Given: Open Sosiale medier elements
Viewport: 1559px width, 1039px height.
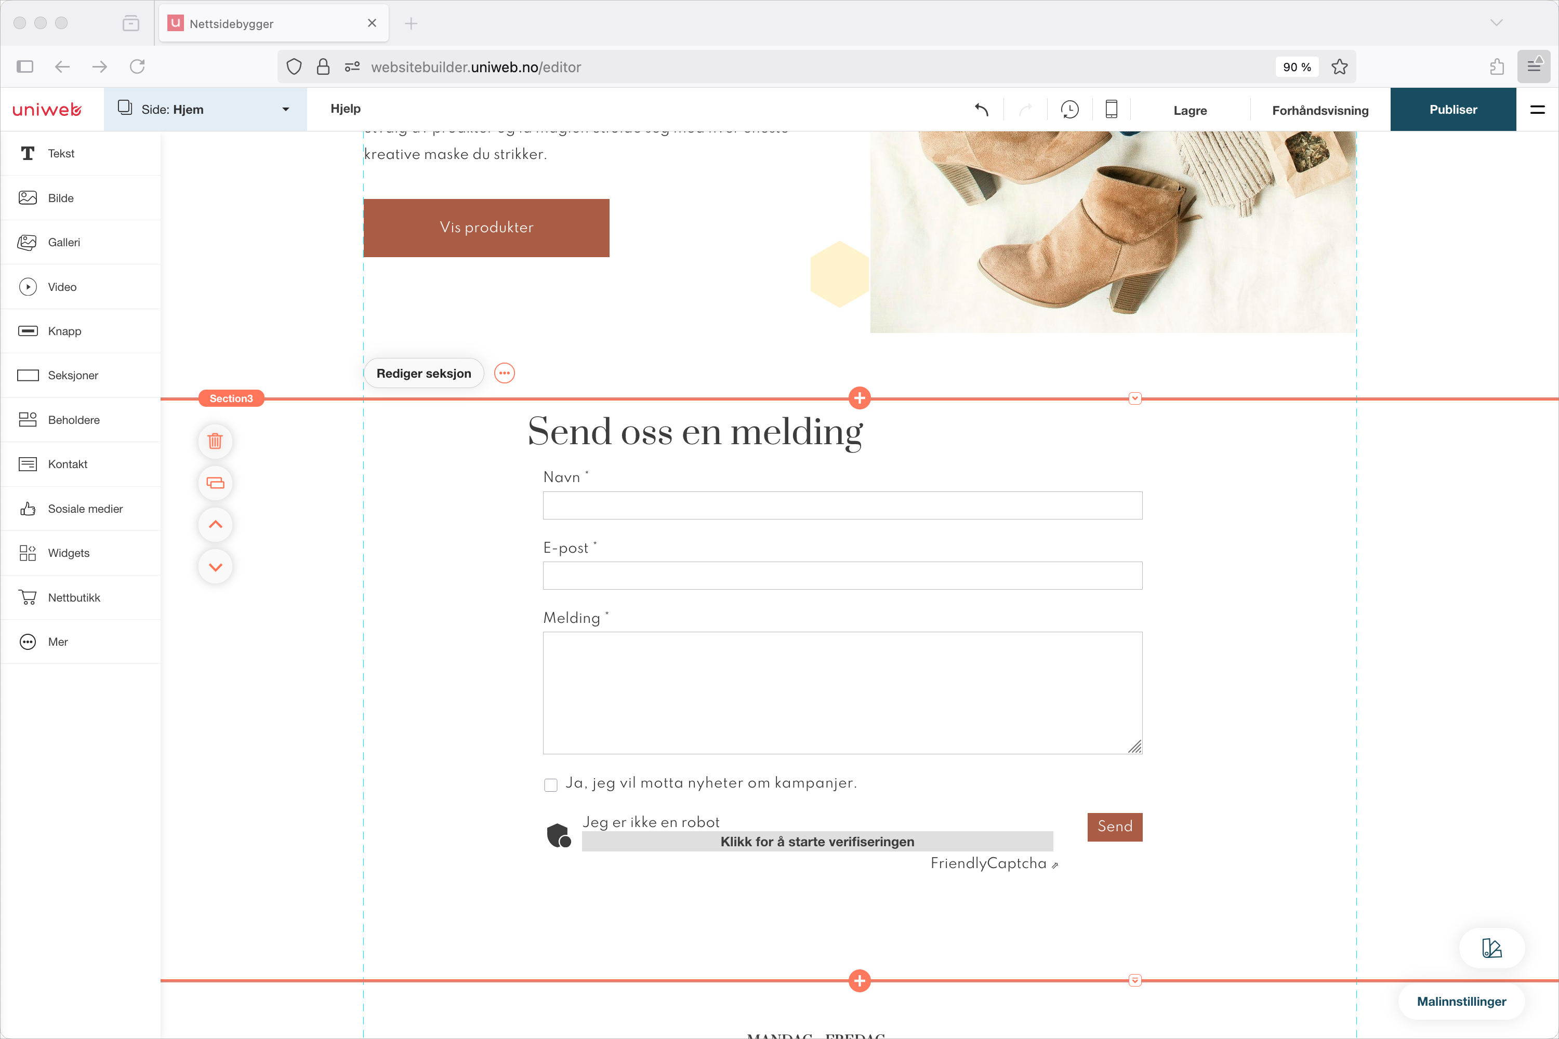Looking at the screenshot, I should tap(80, 508).
